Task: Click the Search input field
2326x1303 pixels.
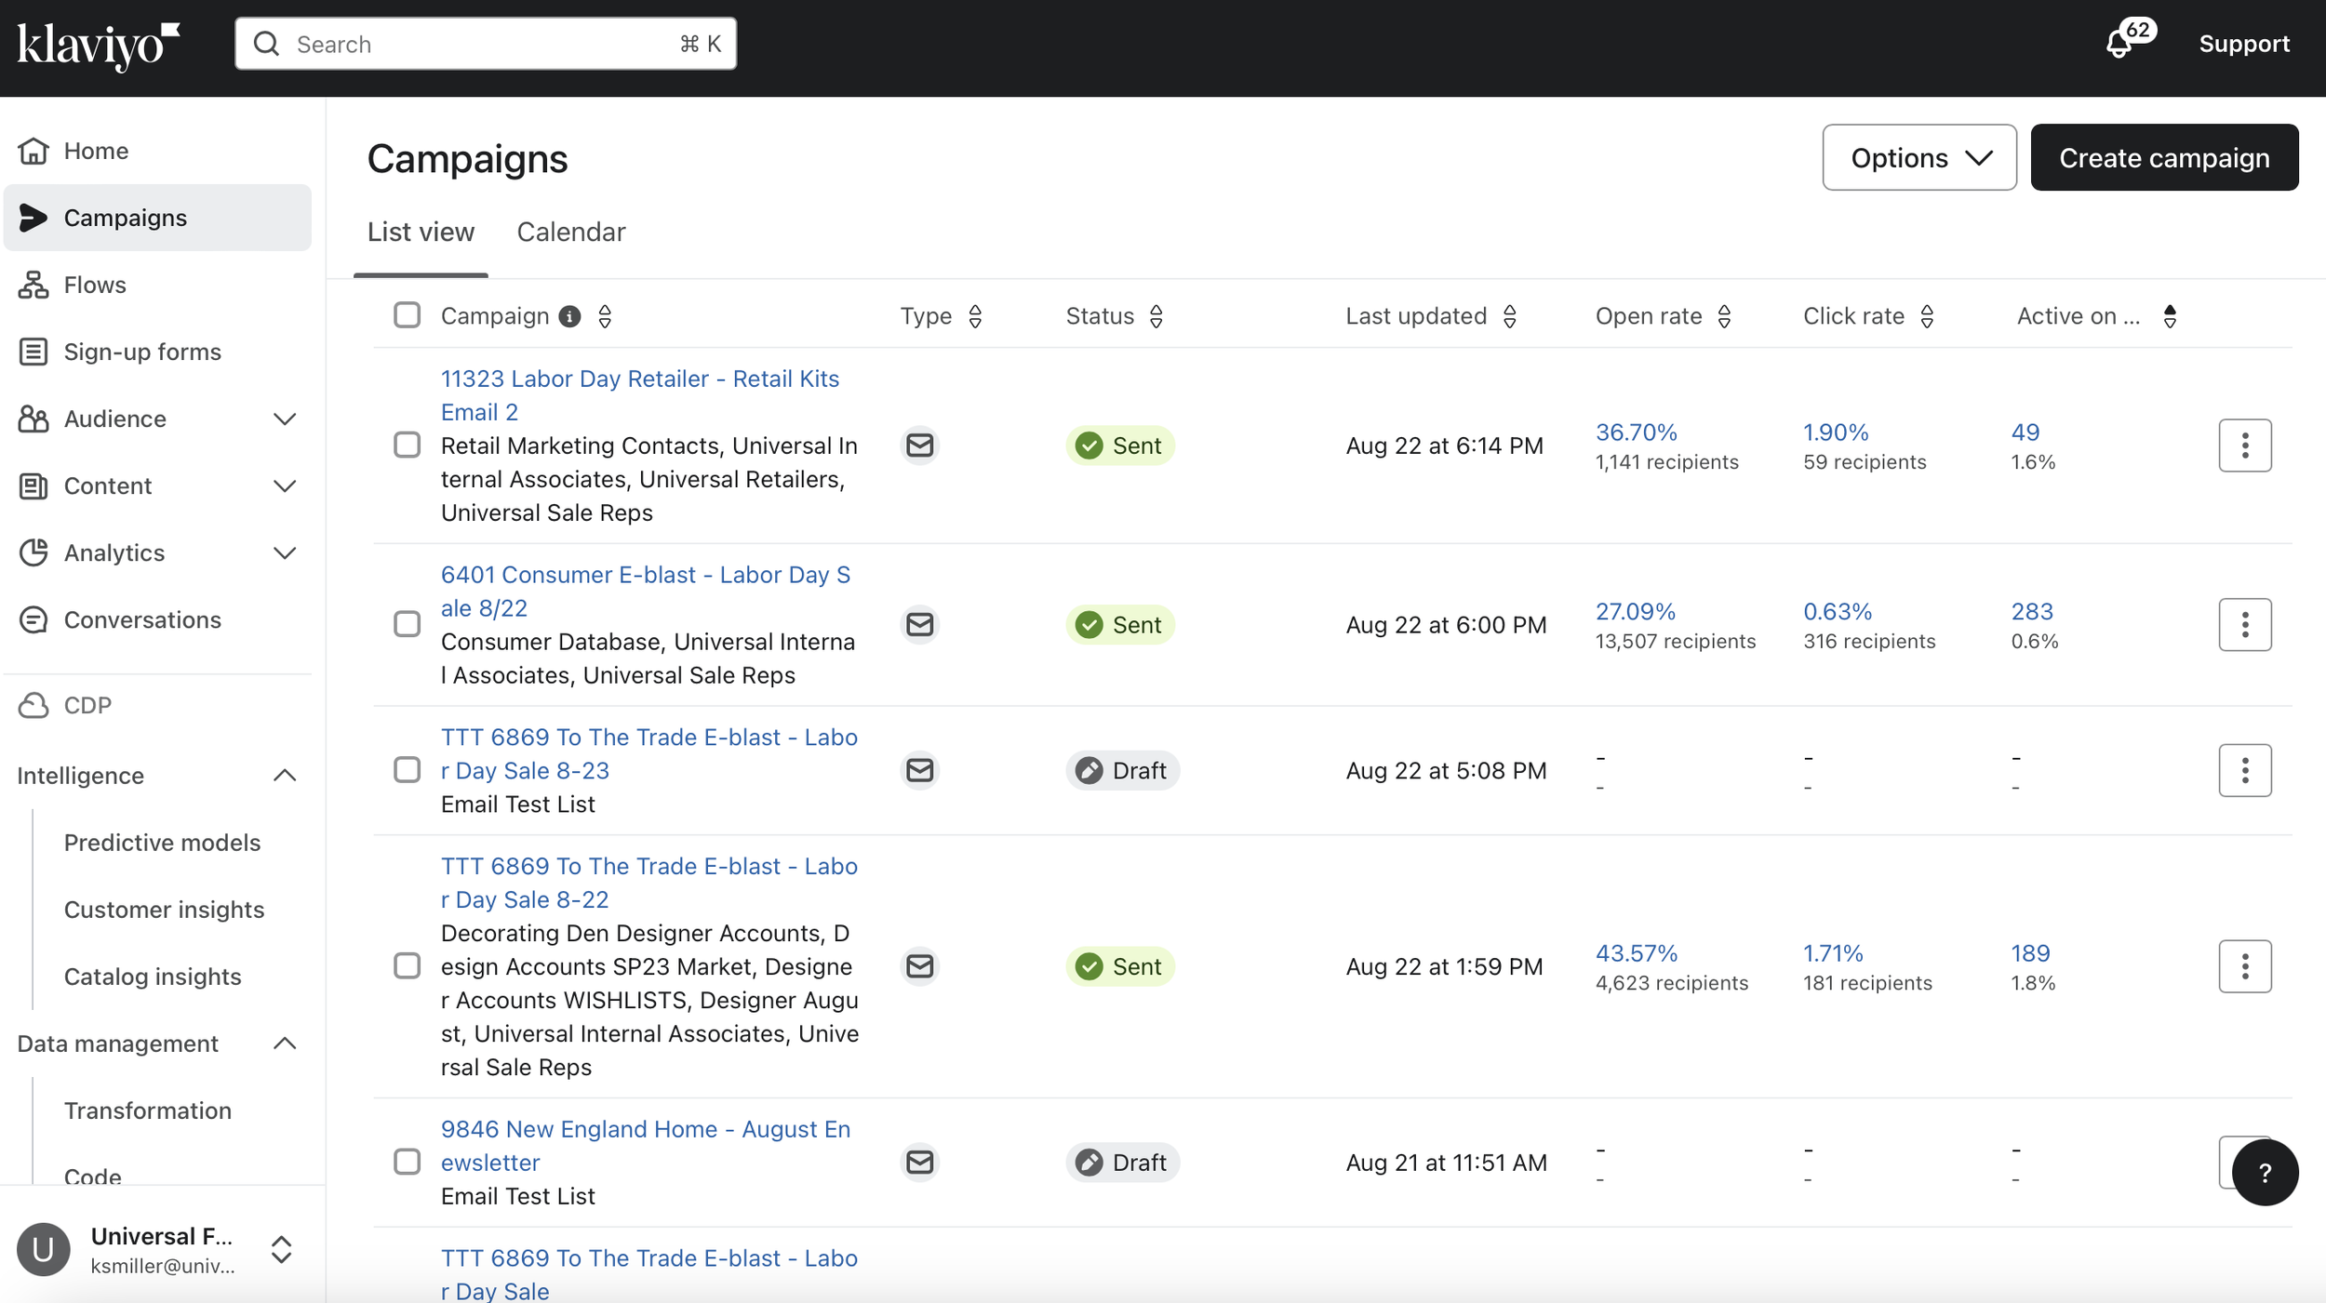Action: click(x=484, y=44)
